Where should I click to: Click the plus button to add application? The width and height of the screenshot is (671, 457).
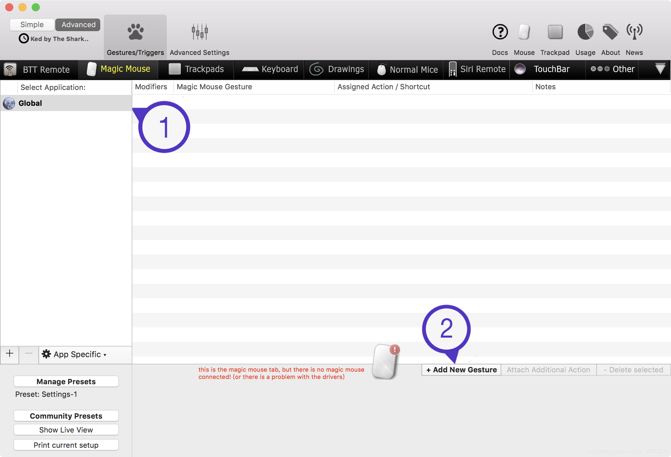[x=10, y=354]
